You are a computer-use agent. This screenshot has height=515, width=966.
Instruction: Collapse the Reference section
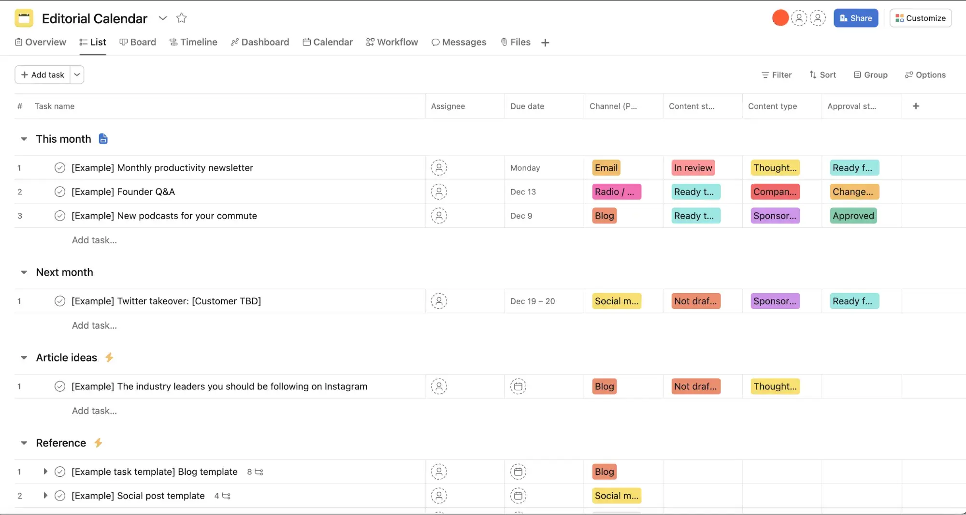tap(24, 443)
